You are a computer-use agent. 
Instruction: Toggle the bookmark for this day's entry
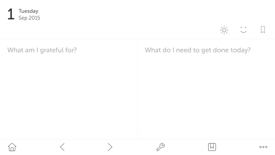click(263, 30)
